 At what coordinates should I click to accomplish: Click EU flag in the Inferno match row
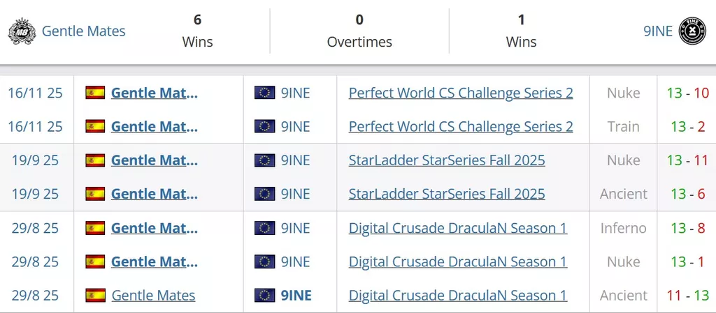(x=264, y=228)
